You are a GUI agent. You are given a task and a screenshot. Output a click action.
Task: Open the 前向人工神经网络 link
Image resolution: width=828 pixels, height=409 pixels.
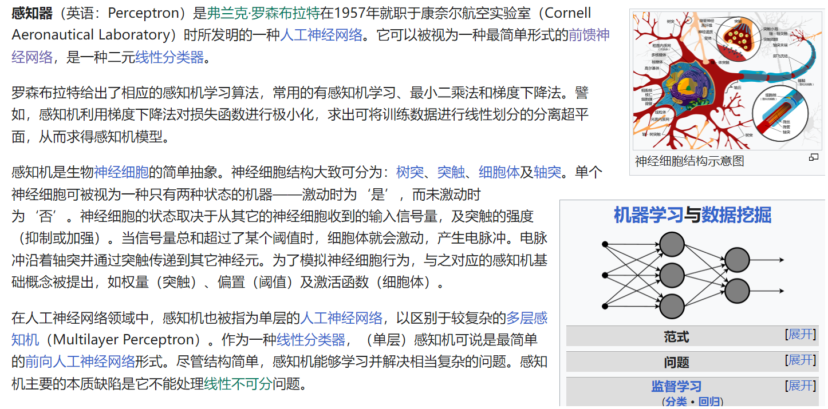click(x=80, y=362)
